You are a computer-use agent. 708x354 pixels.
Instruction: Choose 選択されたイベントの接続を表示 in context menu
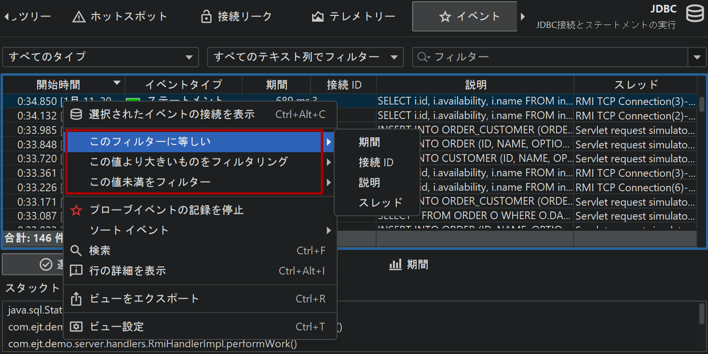171,115
